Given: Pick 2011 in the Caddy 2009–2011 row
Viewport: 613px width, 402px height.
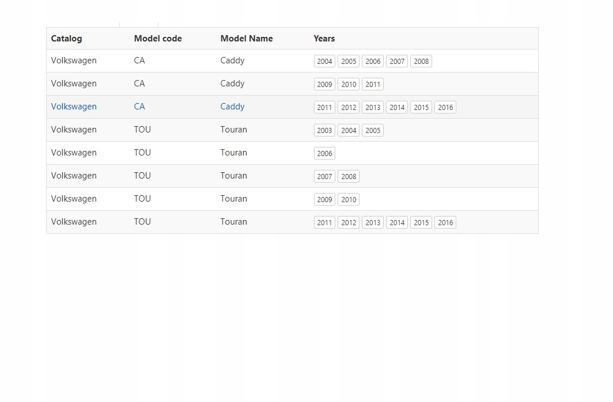Looking at the screenshot, I should (x=373, y=85).
